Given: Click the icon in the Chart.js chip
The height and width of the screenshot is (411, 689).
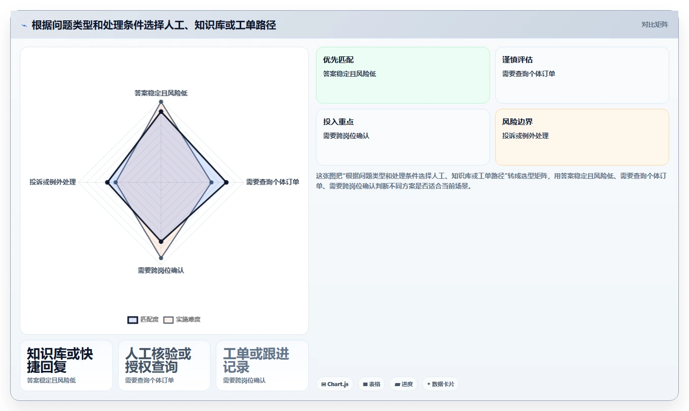Looking at the screenshot, I should (324, 385).
